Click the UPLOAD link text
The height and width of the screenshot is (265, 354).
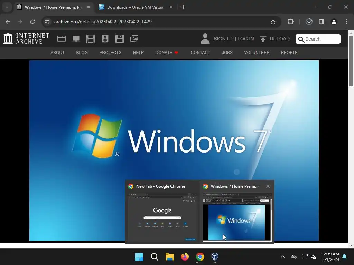point(280,39)
